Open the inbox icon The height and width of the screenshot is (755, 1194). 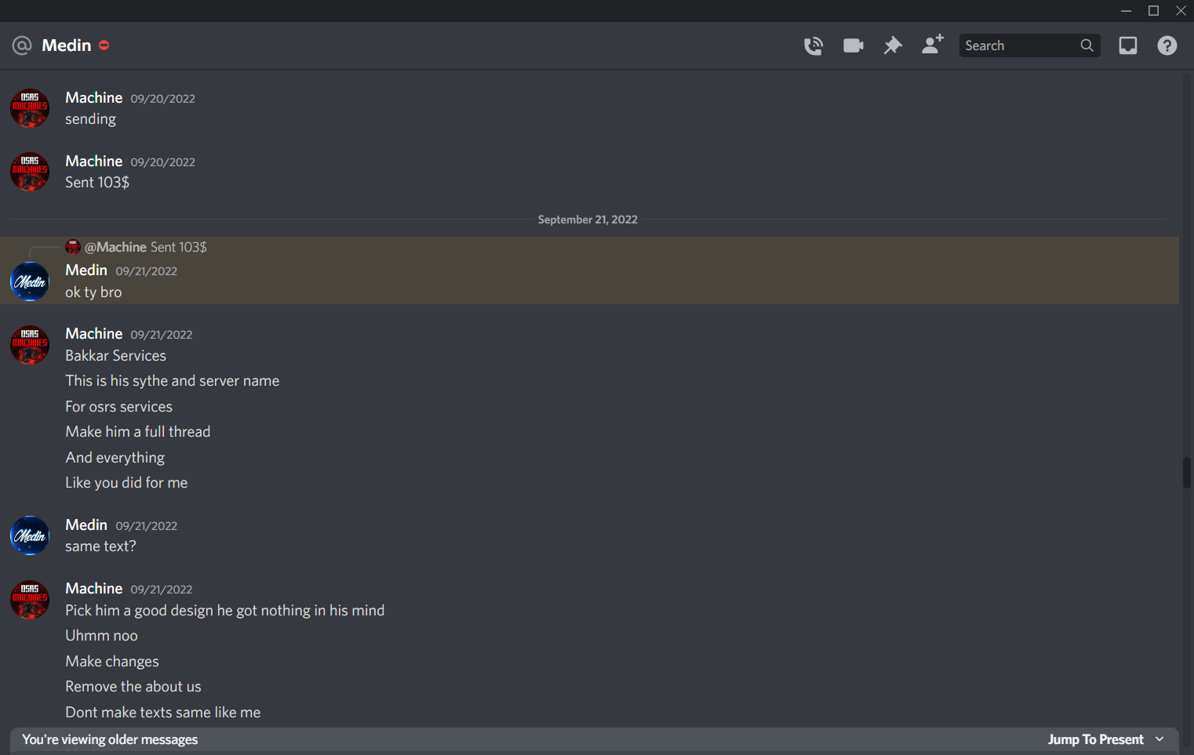1128,45
